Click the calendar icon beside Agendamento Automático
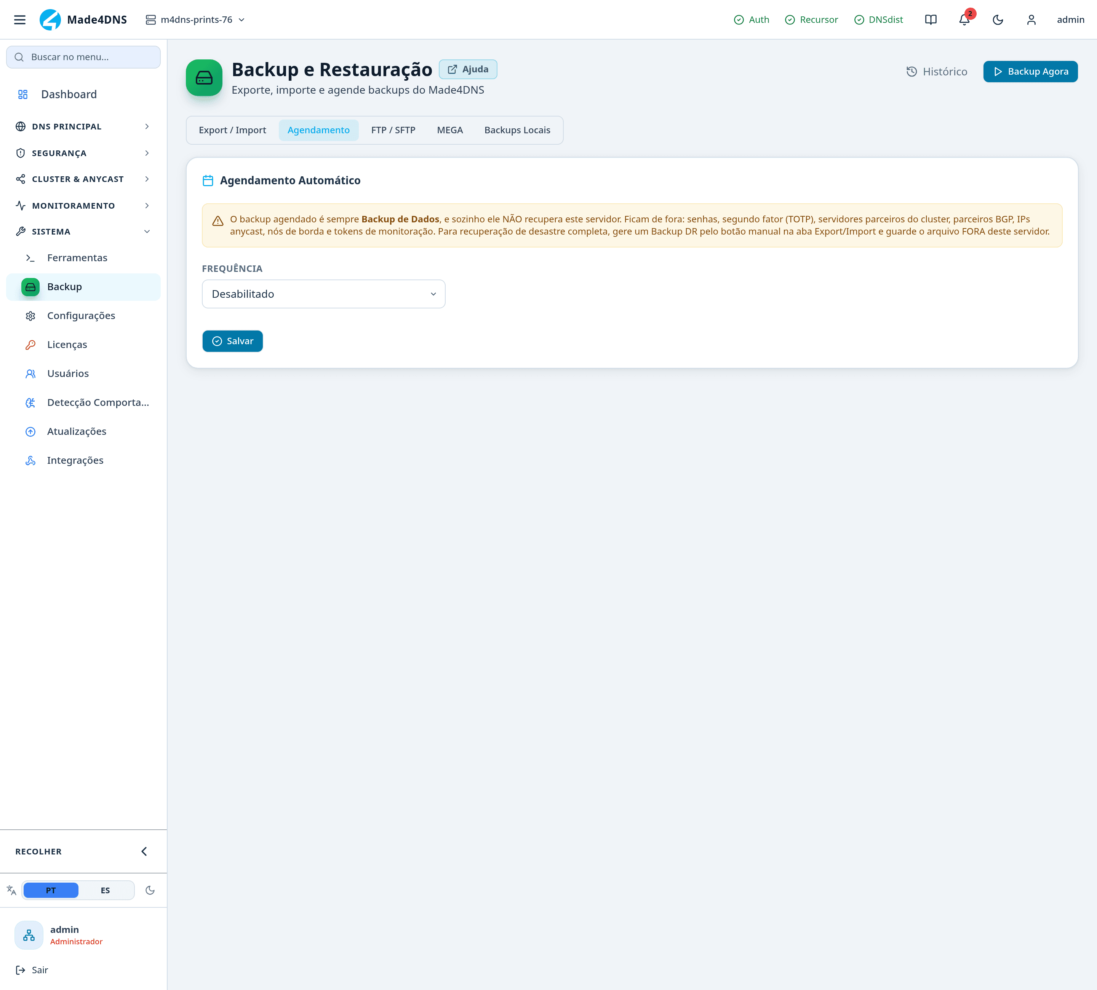This screenshot has width=1097, height=990. coord(208,180)
